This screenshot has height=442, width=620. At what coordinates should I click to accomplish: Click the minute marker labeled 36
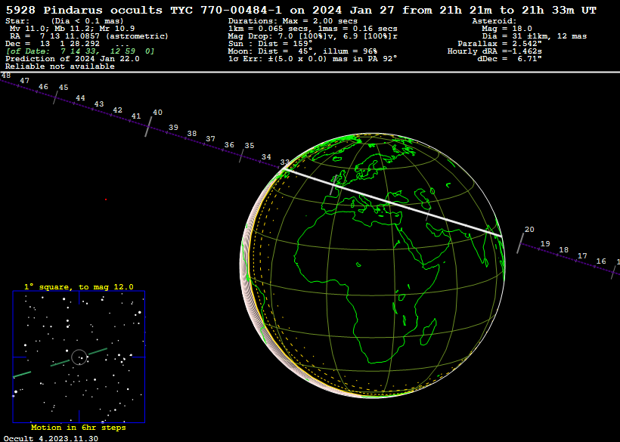click(x=229, y=145)
